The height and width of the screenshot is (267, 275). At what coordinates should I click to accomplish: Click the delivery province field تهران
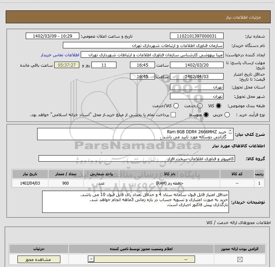point(196,87)
